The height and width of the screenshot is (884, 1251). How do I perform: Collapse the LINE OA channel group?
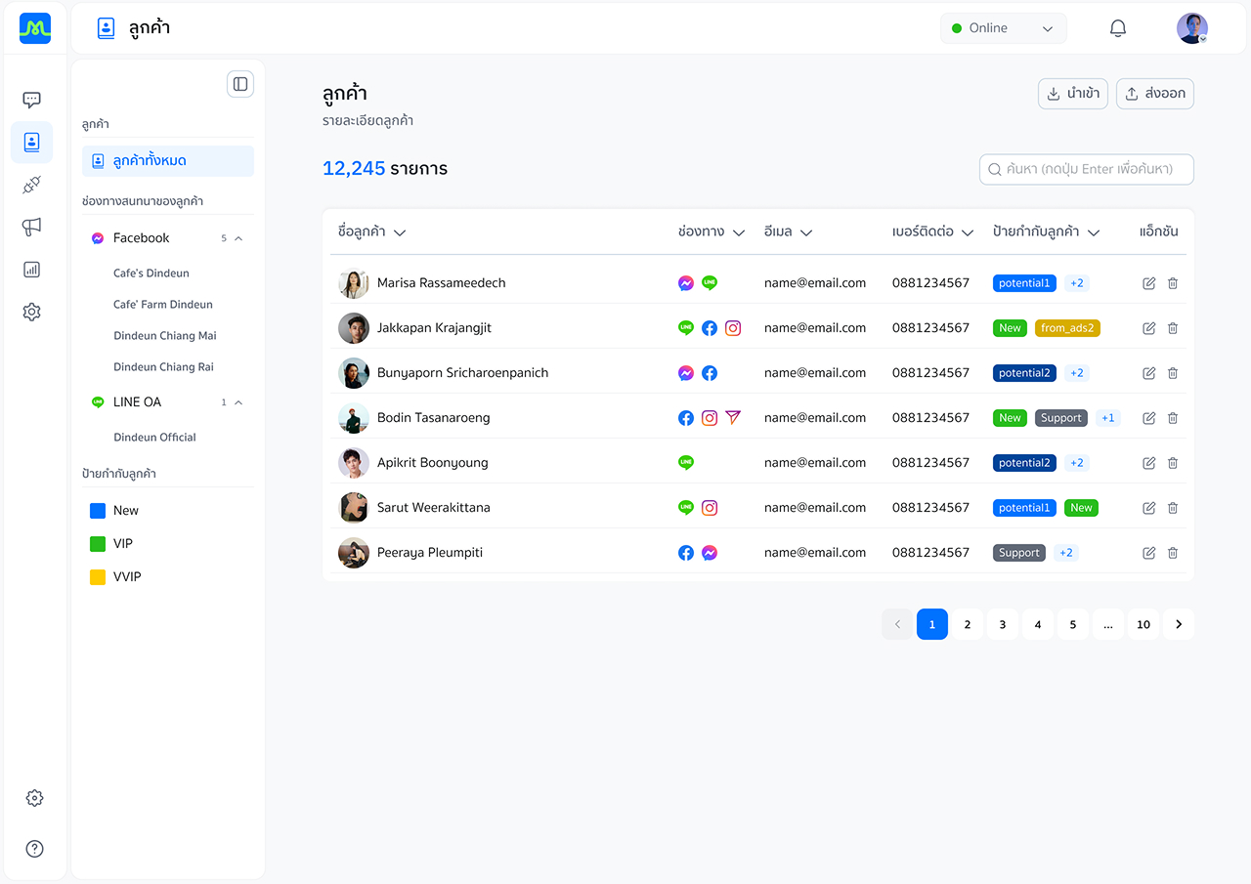tap(238, 402)
